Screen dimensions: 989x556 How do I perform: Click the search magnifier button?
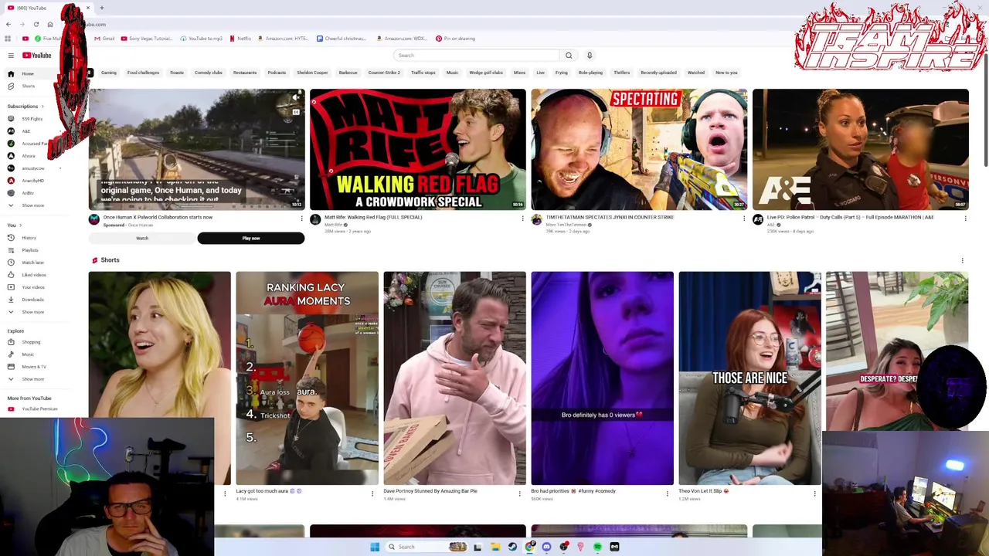coord(569,56)
